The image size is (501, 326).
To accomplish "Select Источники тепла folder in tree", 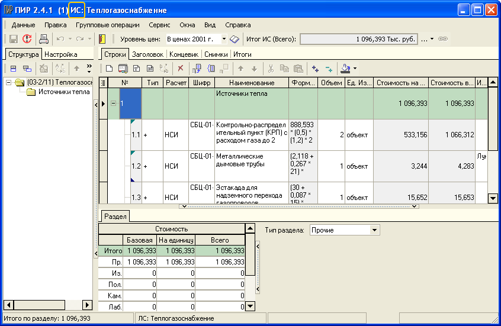I will 64,92.
